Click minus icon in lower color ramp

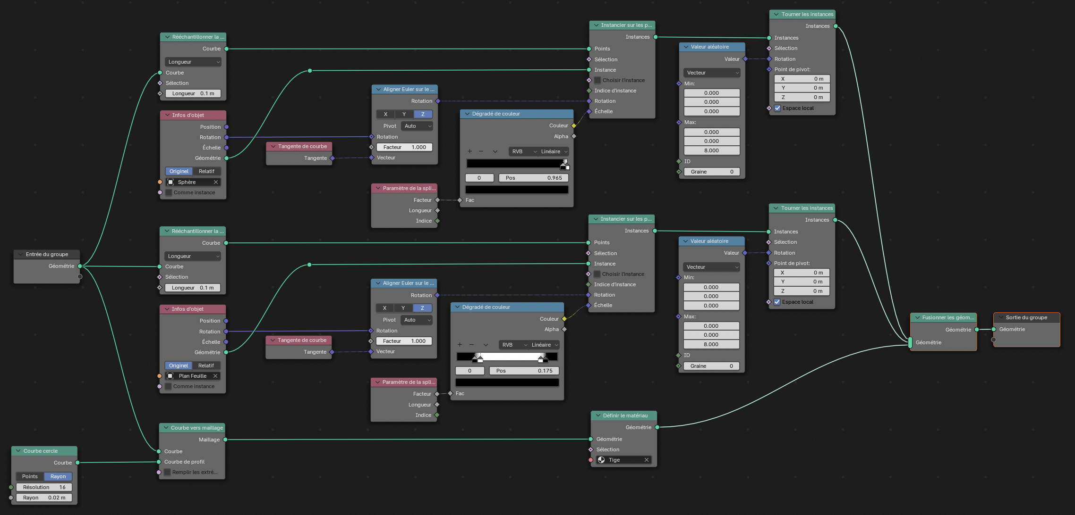pos(471,345)
